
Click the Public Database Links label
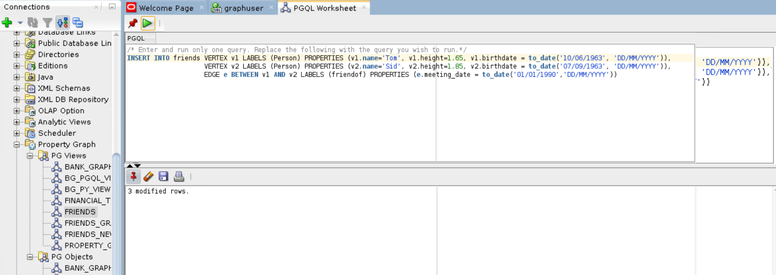click(x=75, y=43)
